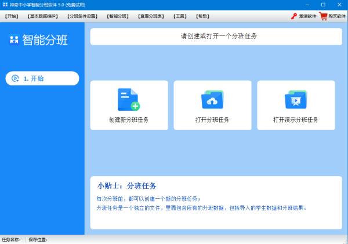348x244 pixels.
Task: Click the tip line starting 分班任务是一个独立的文件
Action: pos(202,208)
